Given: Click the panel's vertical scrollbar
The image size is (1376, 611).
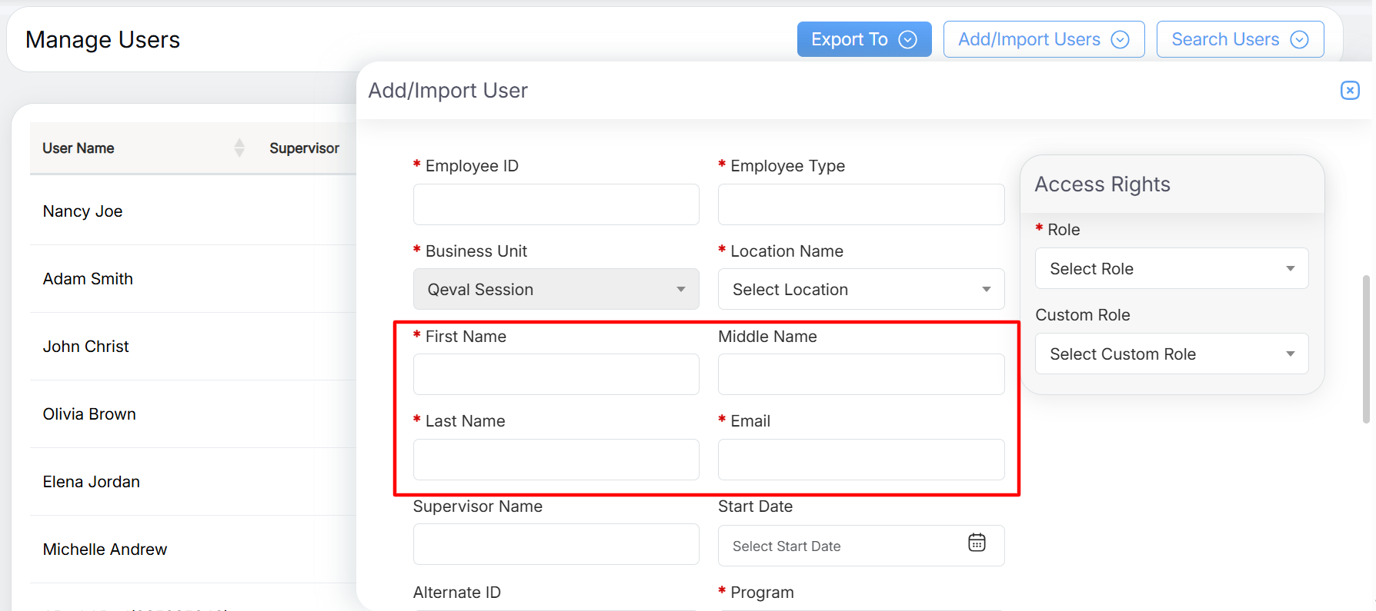Looking at the screenshot, I should pos(1366,349).
